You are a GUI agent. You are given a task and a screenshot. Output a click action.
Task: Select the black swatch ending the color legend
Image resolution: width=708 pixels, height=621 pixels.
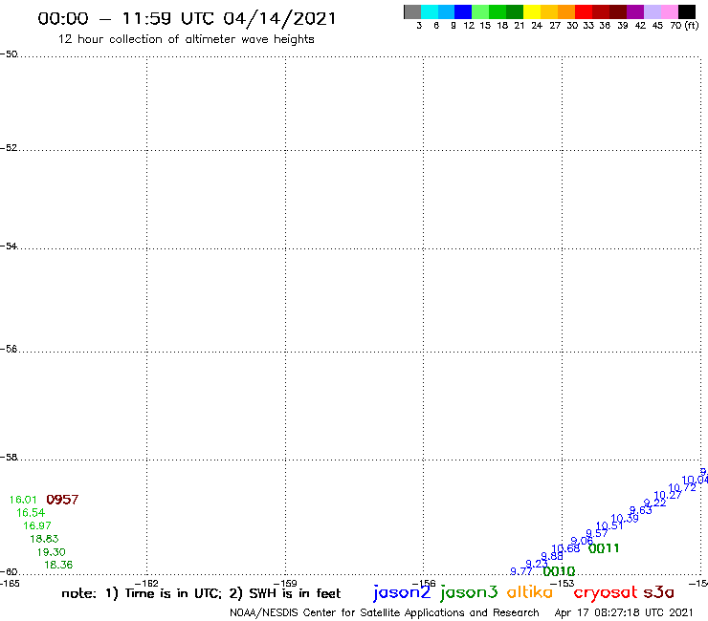(x=687, y=11)
